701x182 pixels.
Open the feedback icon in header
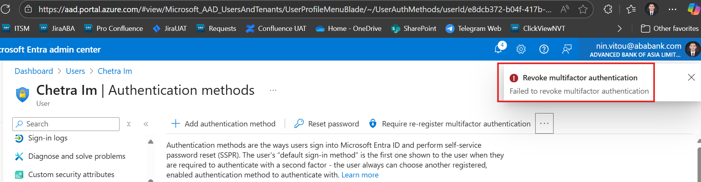click(567, 49)
